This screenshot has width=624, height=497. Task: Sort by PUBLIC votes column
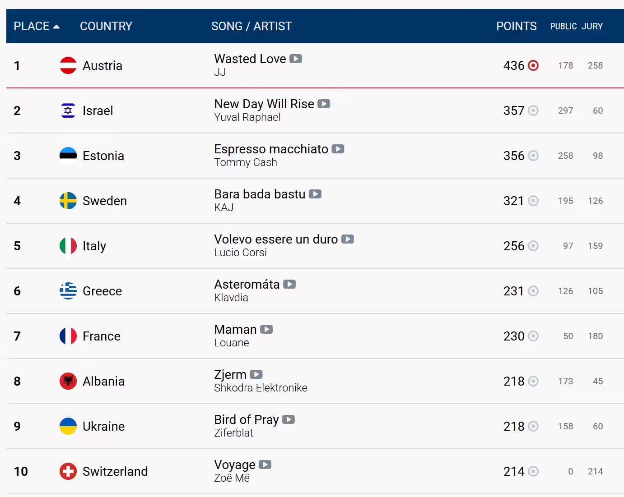pyautogui.click(x=563, y=27)
